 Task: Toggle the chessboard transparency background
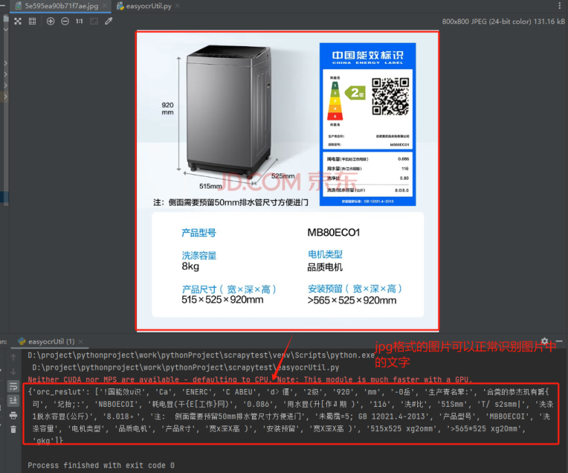pyautogui.click(x=17, y=21)
